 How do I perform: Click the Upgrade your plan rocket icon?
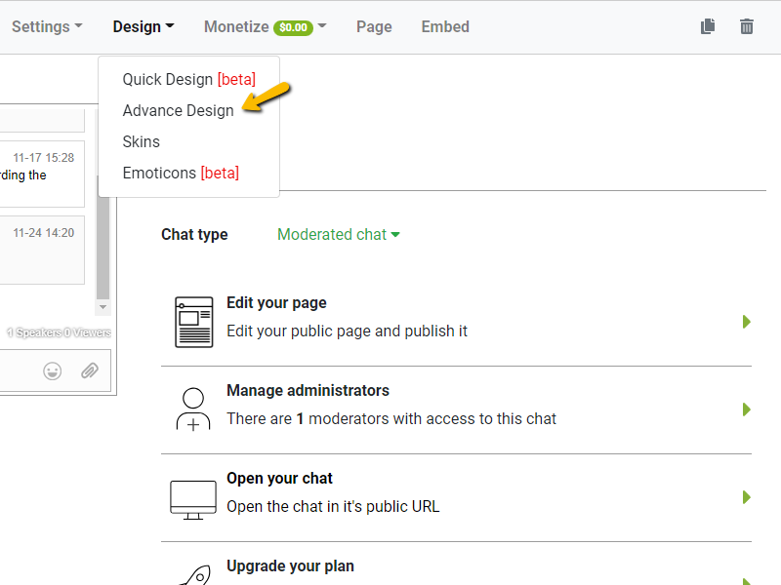point(193,575)
